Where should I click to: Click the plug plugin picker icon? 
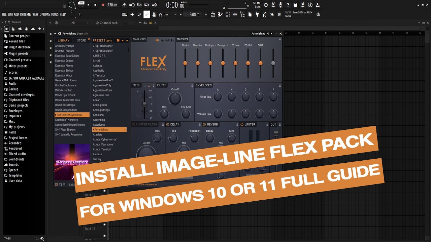[x=257, y=14]
